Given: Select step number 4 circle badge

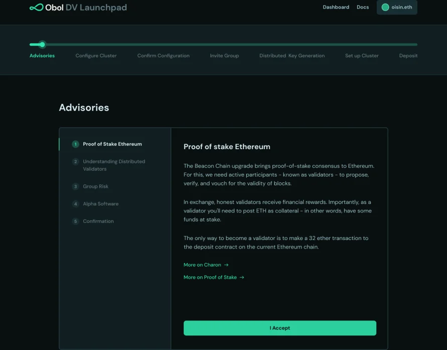Looking at the screenshot, I should pyautogui.click(x=75, y=204).
